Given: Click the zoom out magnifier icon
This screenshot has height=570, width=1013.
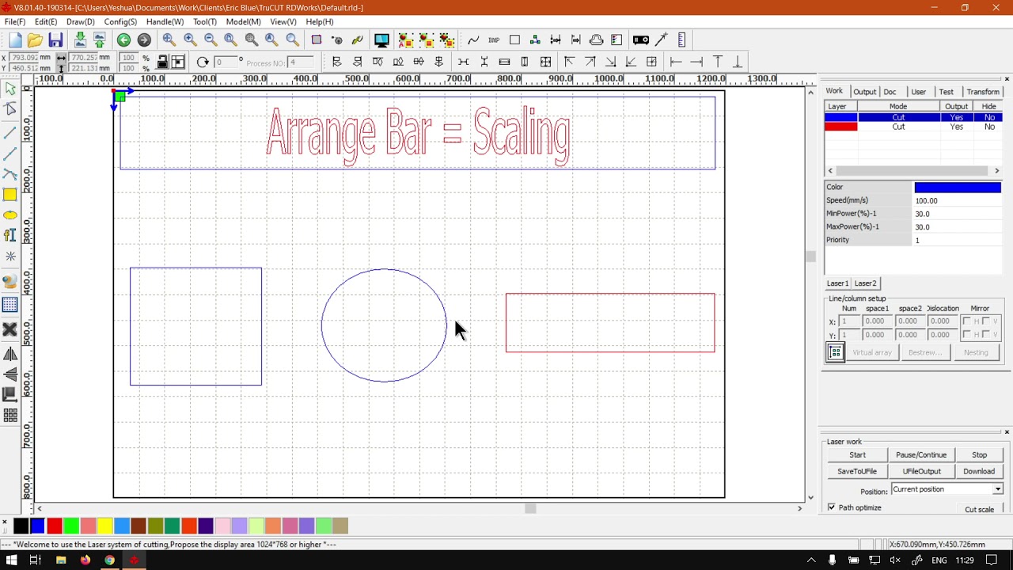Looking at the screenshot, I should pyautogui.click(x=211, y=40).
